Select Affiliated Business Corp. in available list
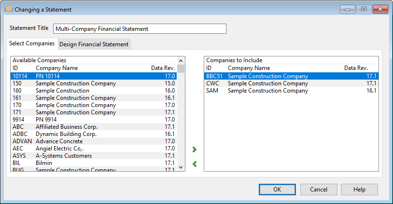Image resolution: width=393 pixels, height=204 pixels. (x=94, y=127)
